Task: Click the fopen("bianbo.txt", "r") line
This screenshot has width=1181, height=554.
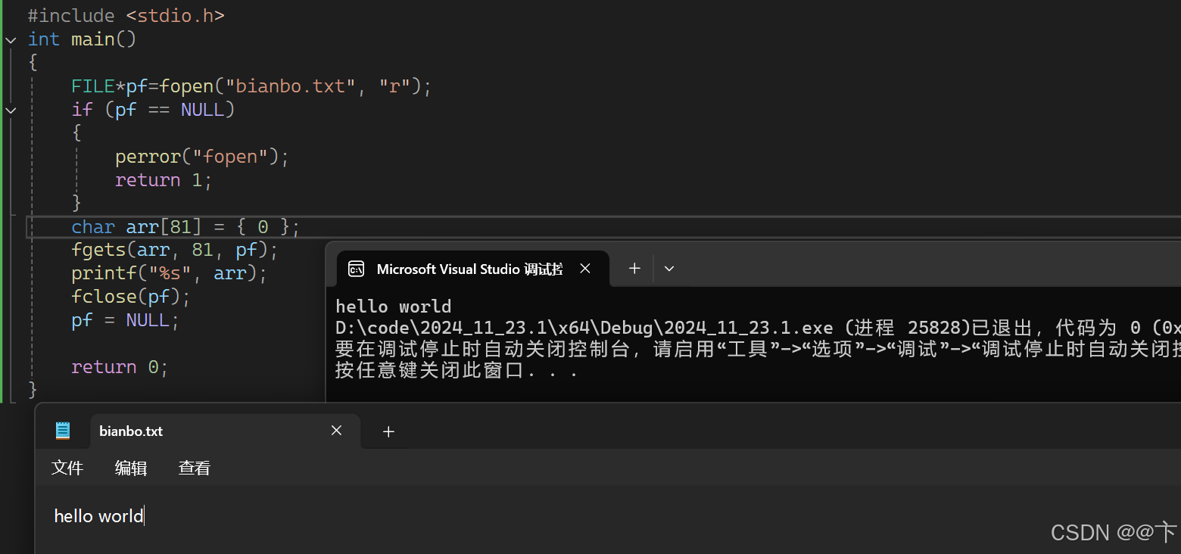Action: tap(251, 86)
